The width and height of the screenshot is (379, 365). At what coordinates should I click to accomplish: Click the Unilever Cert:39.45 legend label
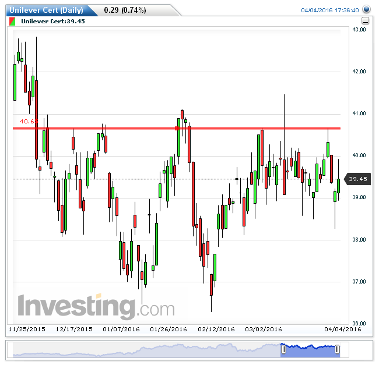coord(53,21)
